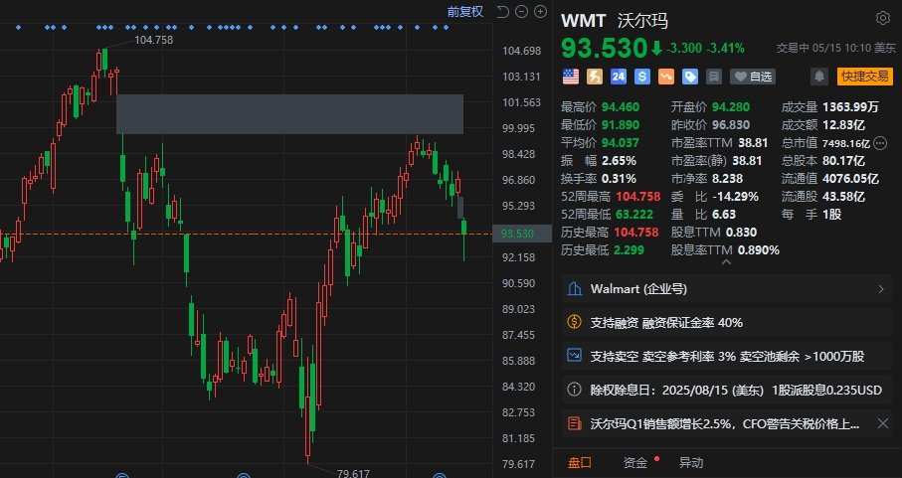Click the blue dollar sign icon
902x478 pixels.
pyautogui.click(x=642, y=77)
